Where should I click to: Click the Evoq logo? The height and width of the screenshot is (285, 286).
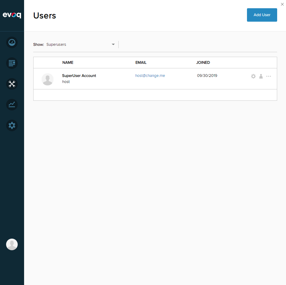coord(12,15)
